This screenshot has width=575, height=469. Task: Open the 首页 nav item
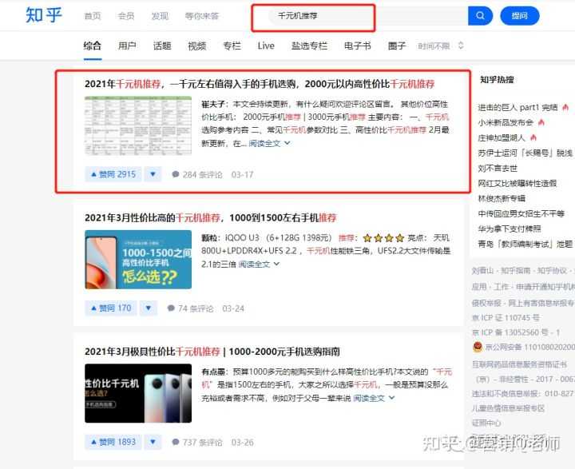point(93,16)
